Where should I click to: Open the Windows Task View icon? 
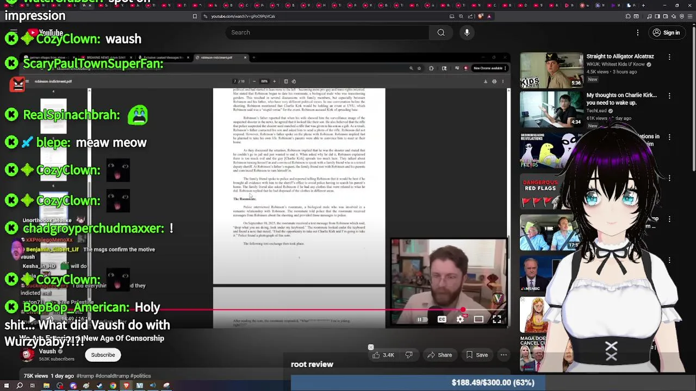click(x=32, y=386)
